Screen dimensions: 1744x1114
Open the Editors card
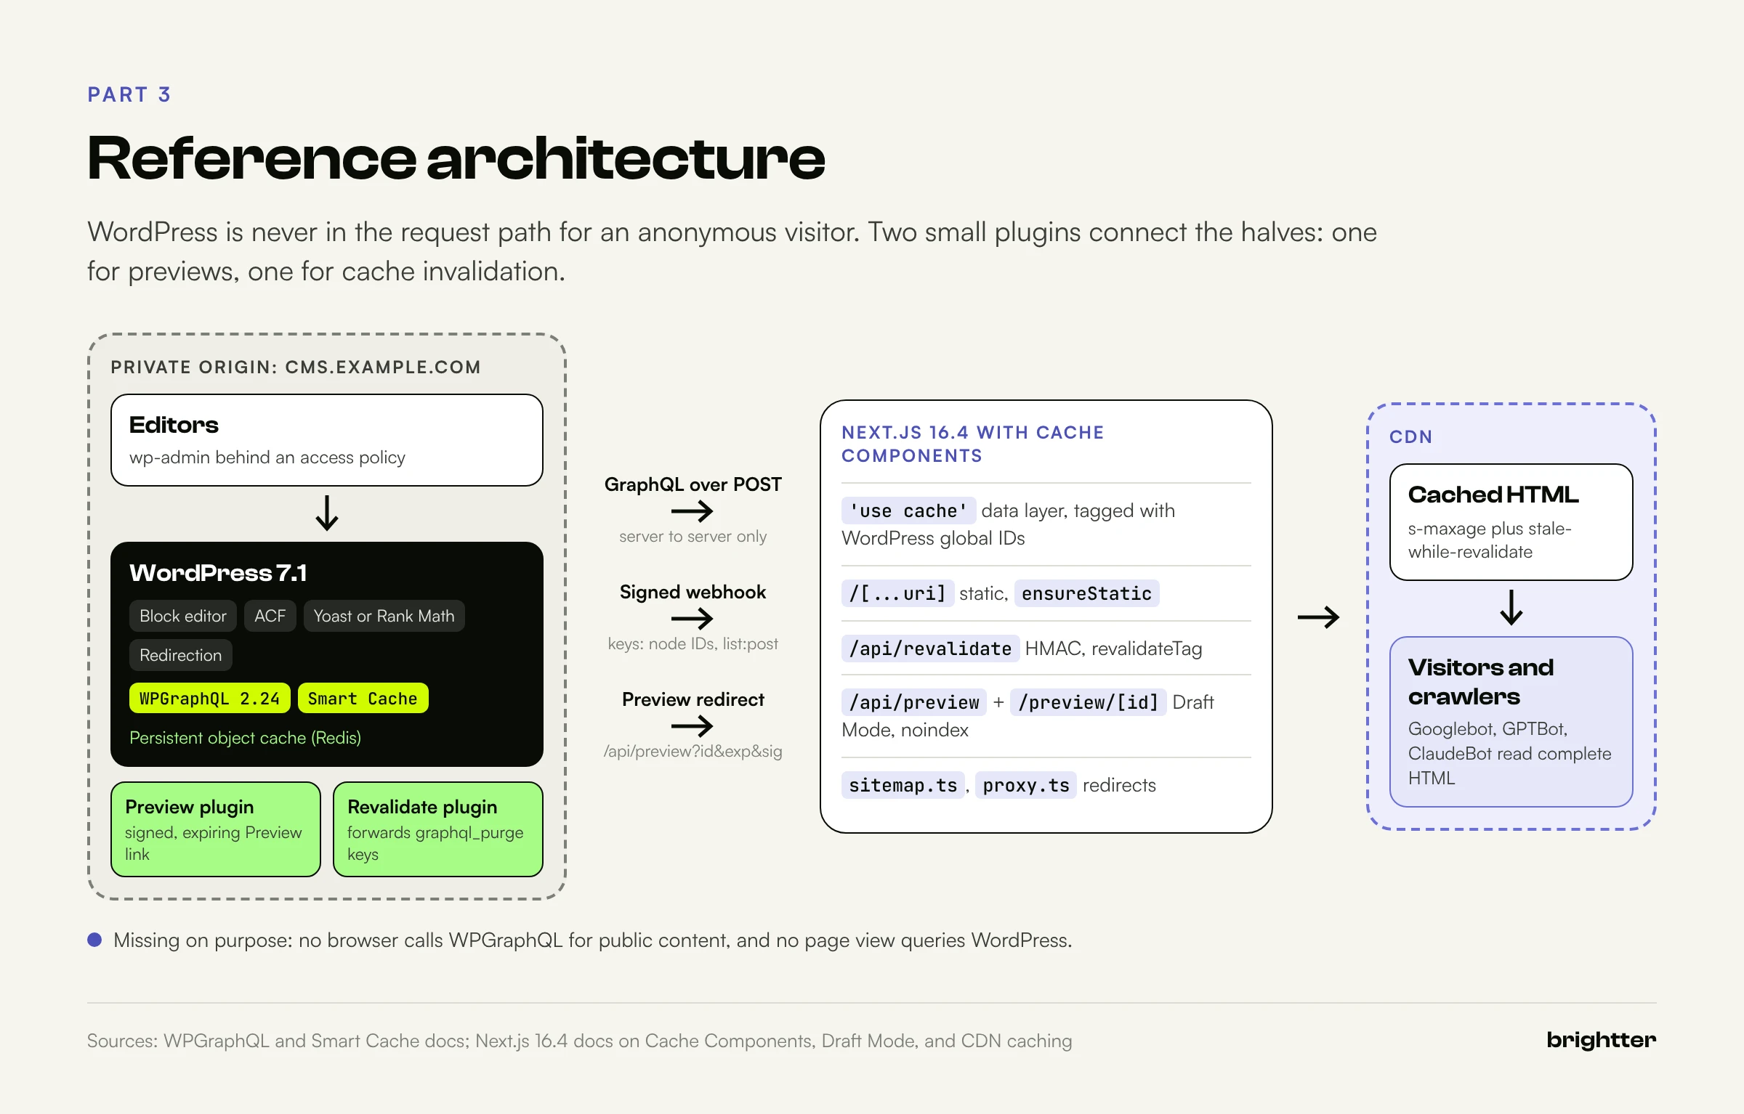pos(327,440)
